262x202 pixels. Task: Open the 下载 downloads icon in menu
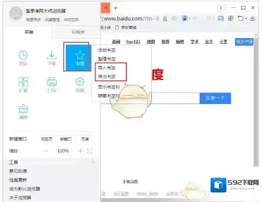(x=51, y=57)
